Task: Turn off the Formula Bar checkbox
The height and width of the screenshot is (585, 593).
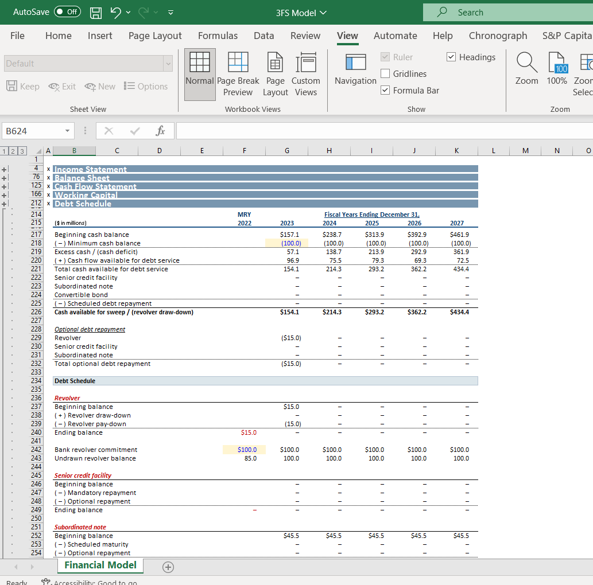Action: [x=385, y=91]
